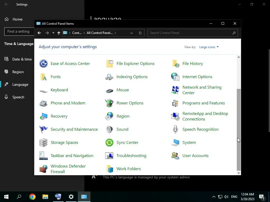Open the Troubleshooting icon
This screenshot has width=270, height=202.
click(109, 156)
